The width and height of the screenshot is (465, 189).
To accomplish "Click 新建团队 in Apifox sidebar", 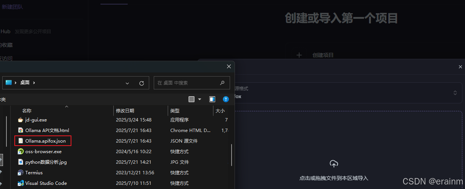I will 12,7.
